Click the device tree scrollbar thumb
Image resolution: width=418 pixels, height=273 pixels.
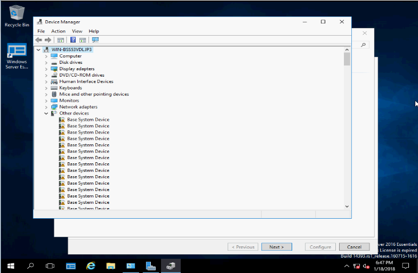pos(347,59)
